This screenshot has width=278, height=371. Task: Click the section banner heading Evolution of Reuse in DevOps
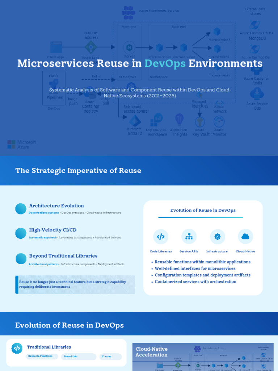click(x=69, y=325)
